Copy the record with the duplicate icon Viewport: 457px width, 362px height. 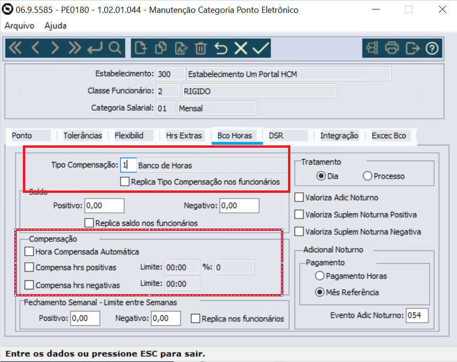(161, 48)
